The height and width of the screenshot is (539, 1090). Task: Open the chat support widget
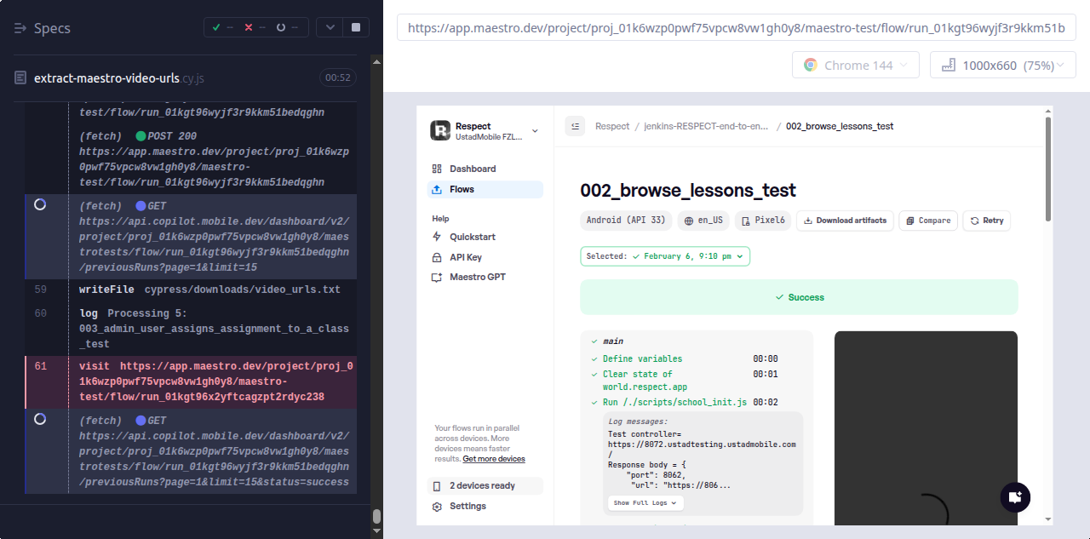pos(1015,497)
